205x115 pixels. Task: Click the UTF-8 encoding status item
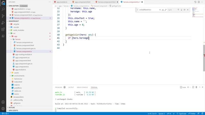pos(169,114)
